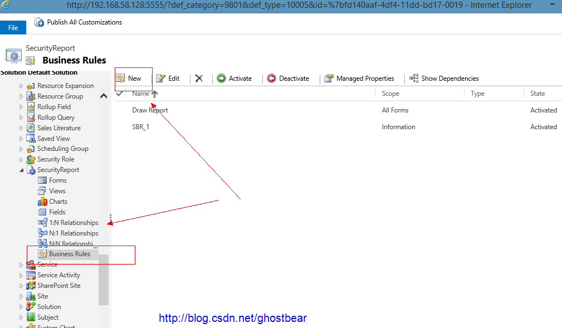Click Show Dependencies button label
562x328 pixels.
(450, 78)
